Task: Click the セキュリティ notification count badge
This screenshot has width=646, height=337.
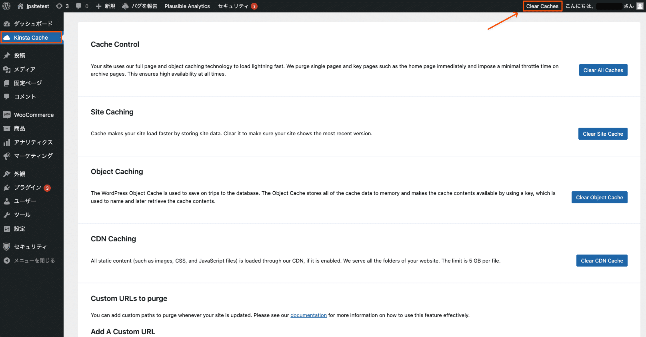Action: coord(254,6)
